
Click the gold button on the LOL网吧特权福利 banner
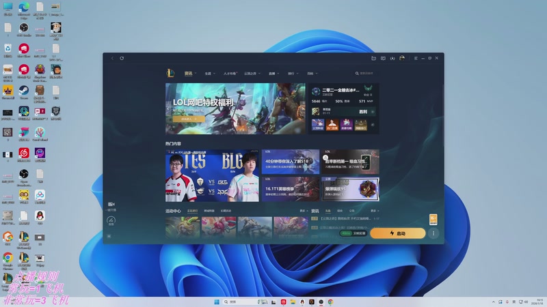click(x=189, y=119)
